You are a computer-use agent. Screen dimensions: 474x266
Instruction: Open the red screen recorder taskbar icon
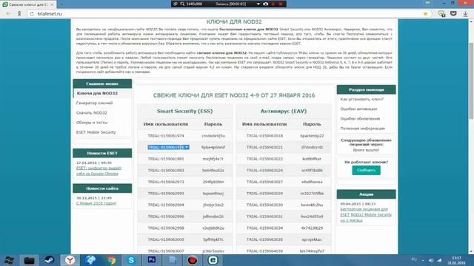point(193,260)
